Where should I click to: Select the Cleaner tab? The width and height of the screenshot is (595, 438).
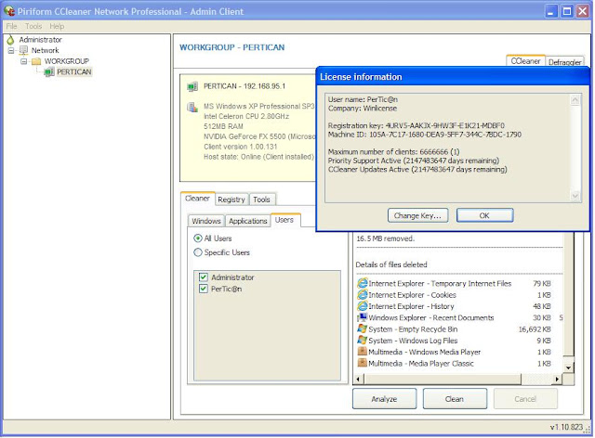197,199
